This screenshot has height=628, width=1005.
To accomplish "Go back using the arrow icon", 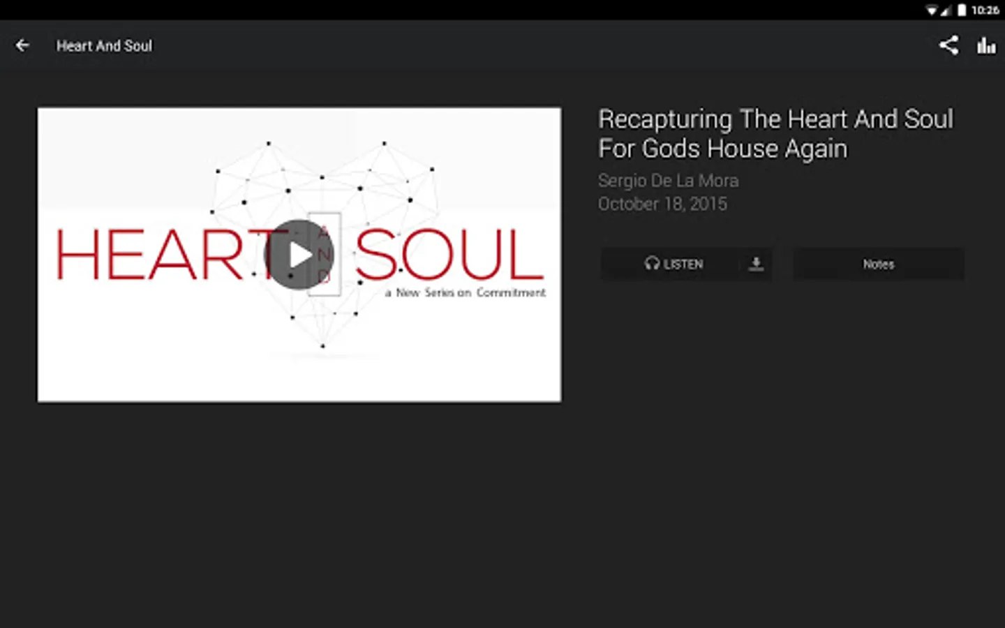I will click(22, 46).
